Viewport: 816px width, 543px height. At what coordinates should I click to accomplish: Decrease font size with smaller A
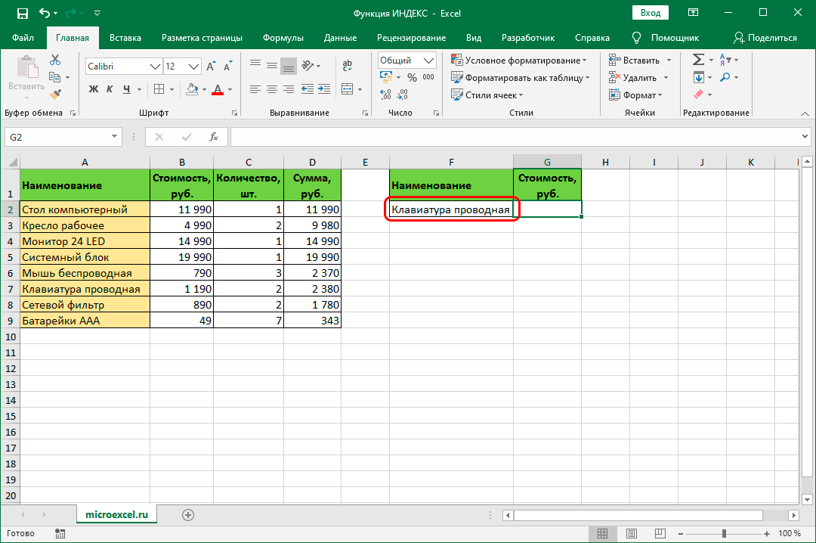pos(227,67)
